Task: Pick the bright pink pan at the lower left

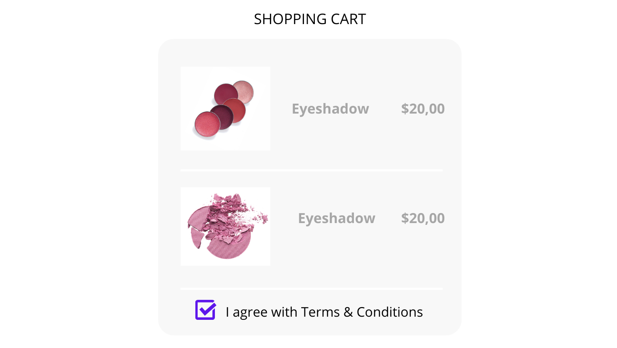Action: pos(207,124)
